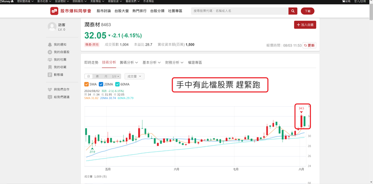Open the 股市爆料同學會 logo link
The image size is (373, 184).
(x=71, y=11)
